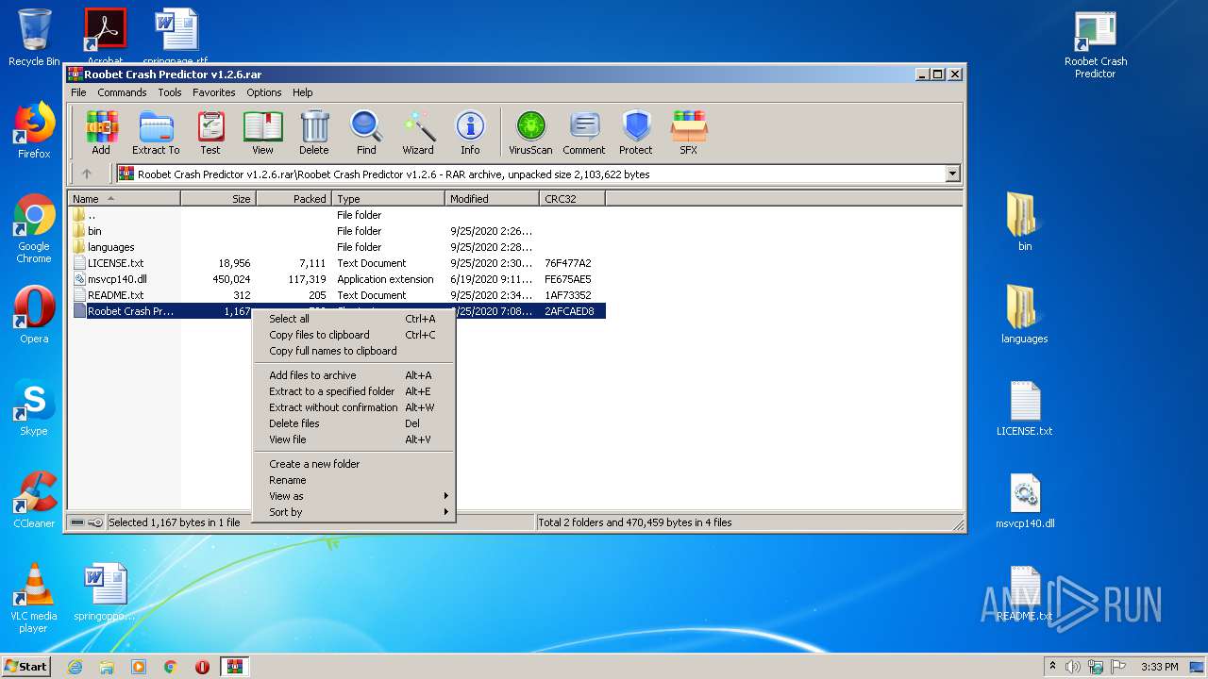Open the Options menu
This screenshot has height=679, width=1208.
pos(264,92)
